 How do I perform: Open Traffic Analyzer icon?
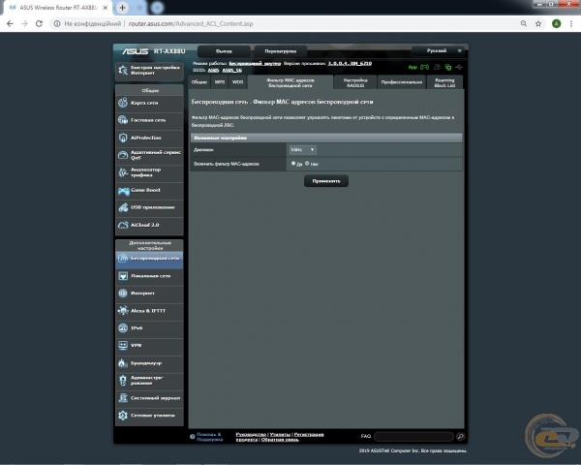[123, 172]
